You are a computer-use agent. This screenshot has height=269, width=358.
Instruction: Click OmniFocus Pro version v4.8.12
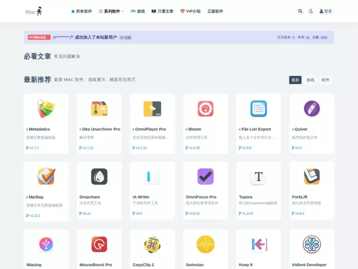coord(193,213)
